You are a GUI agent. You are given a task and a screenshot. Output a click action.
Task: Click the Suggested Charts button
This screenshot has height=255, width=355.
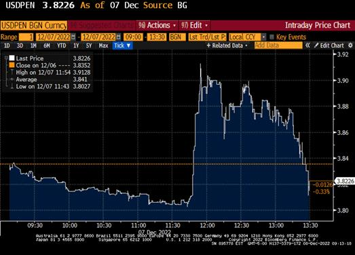[101, 25]
